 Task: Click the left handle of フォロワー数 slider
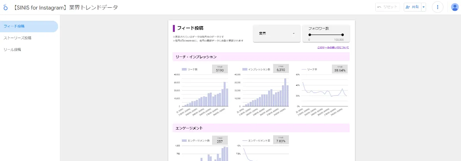(x=310, y=35)
